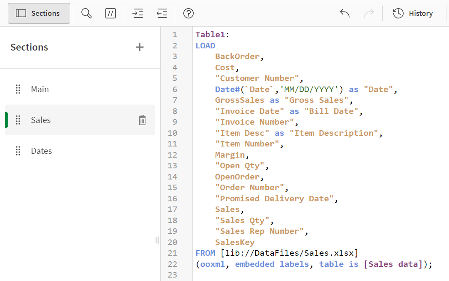Select the Sales section
Screen dimensions: 449x281
click(80, 120)
